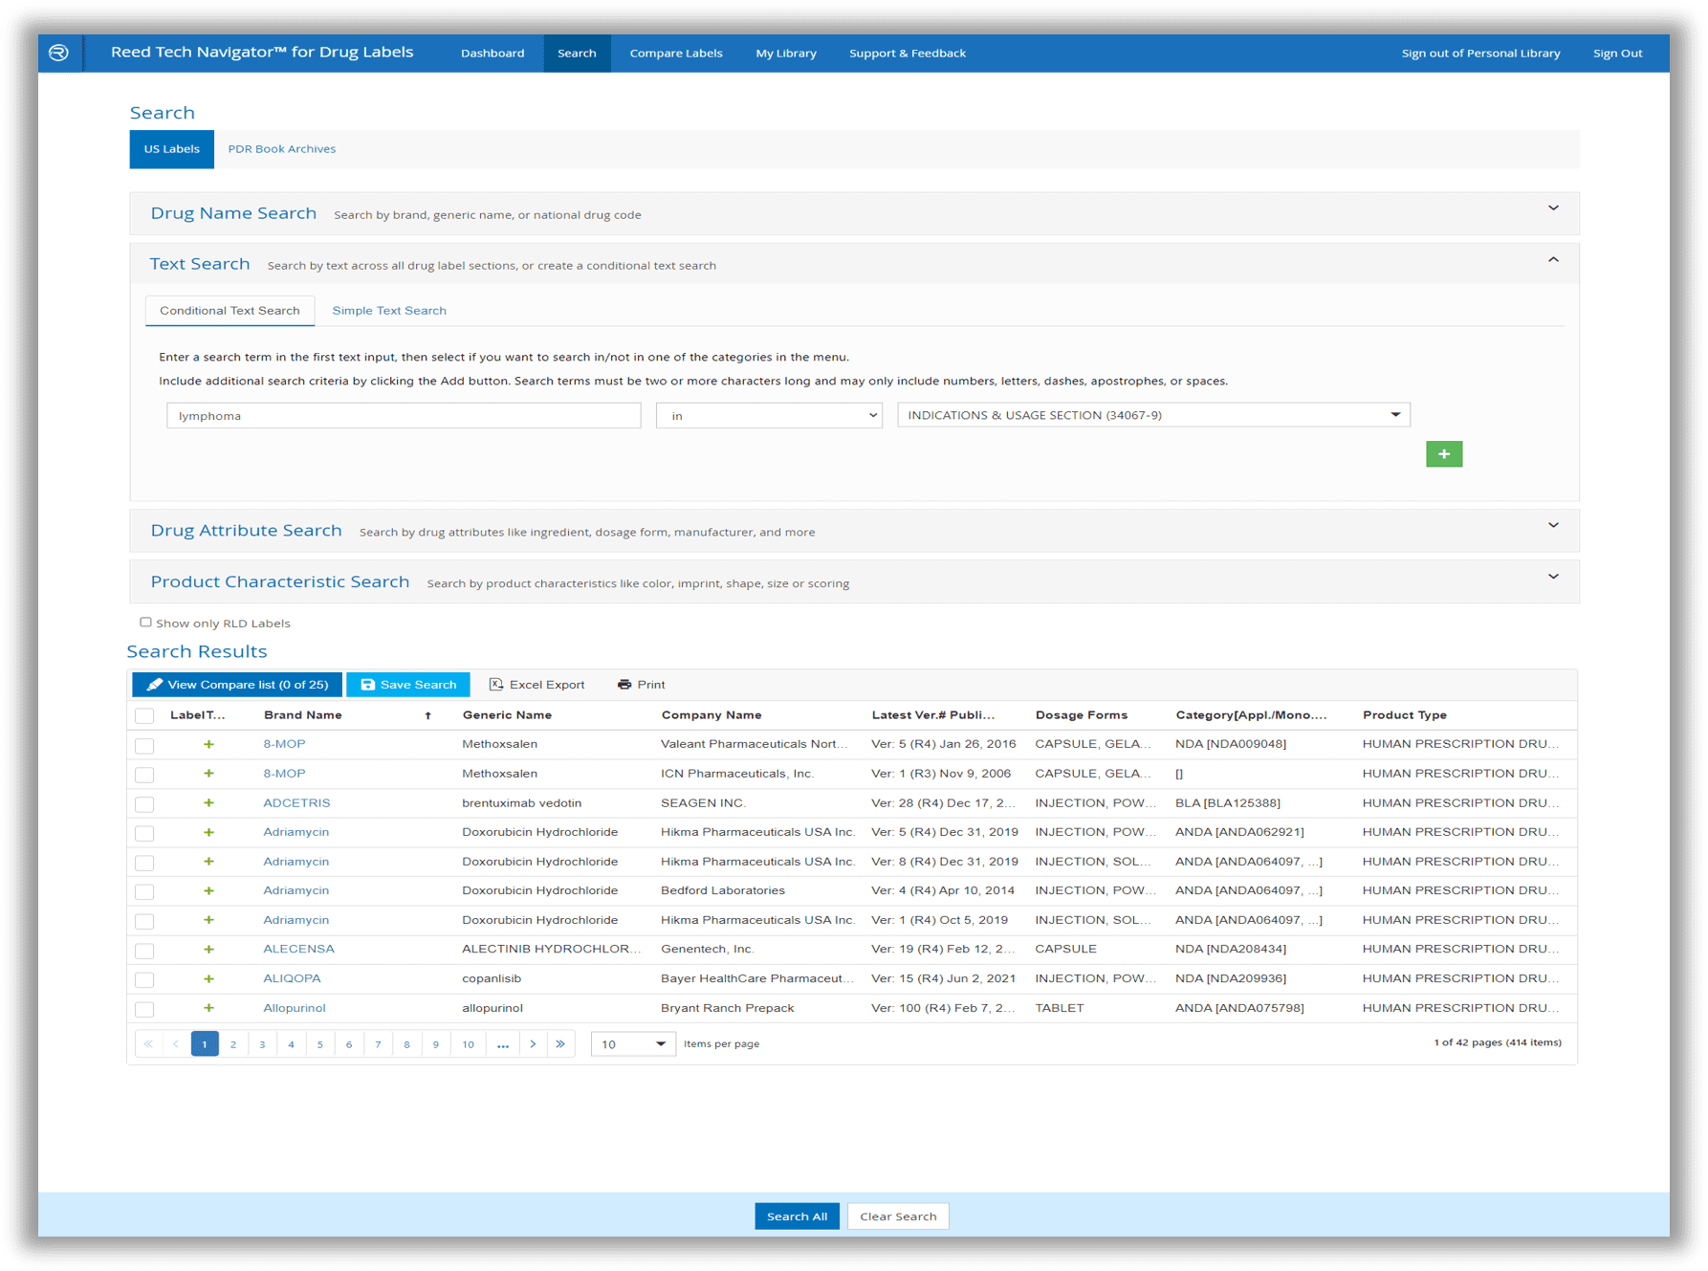
Task: Switch to PDR Book Archives tab
Action: pos(282,148)
